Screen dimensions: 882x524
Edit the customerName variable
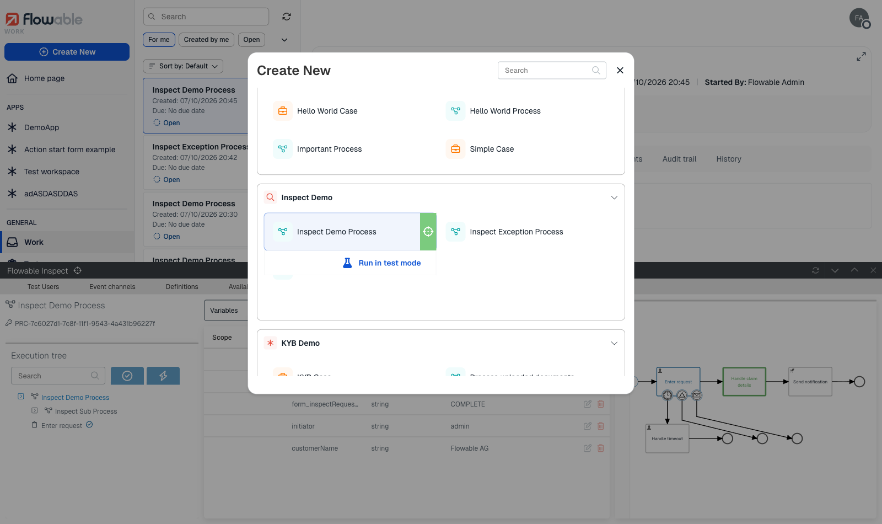588,448
